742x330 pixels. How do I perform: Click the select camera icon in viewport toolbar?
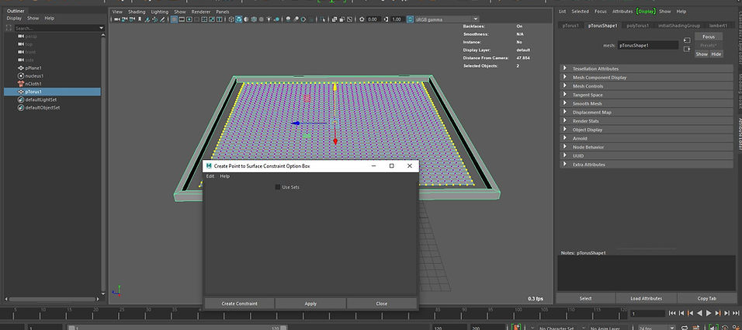[x=117, y=19]
